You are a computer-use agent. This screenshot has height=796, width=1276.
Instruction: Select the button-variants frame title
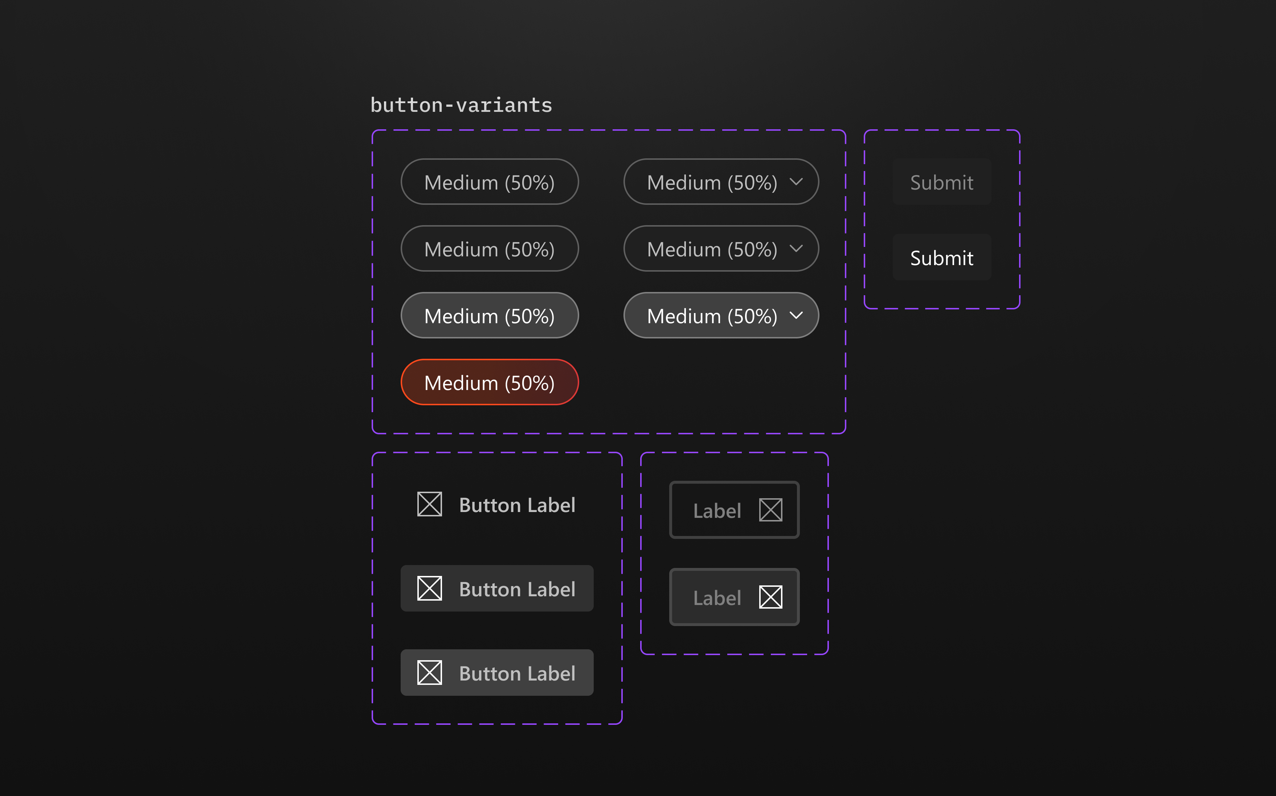point(461,105)
